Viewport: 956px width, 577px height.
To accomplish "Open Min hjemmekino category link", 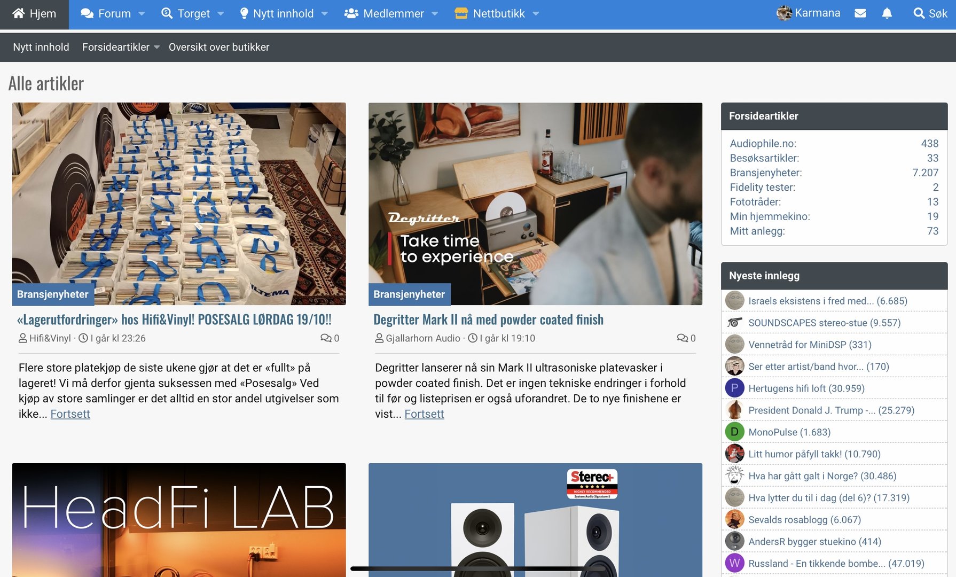I will pyautogui.click(x=770, y=216).
